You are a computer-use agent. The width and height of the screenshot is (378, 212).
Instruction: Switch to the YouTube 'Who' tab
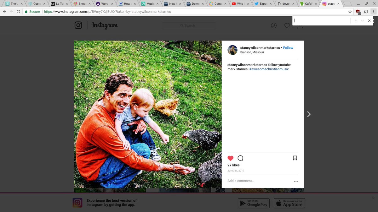point(239,4)
